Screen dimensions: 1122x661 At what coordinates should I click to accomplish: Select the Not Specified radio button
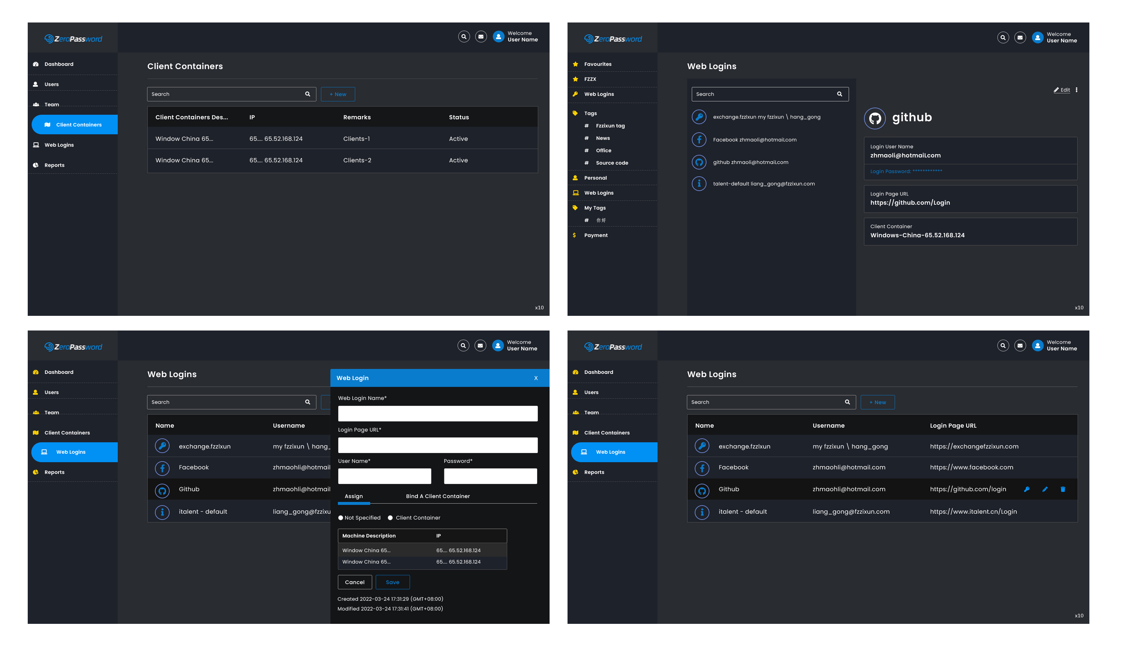point(341,518)
